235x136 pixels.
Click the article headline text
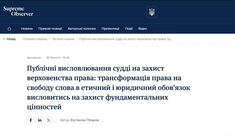[x=108, y=87]
